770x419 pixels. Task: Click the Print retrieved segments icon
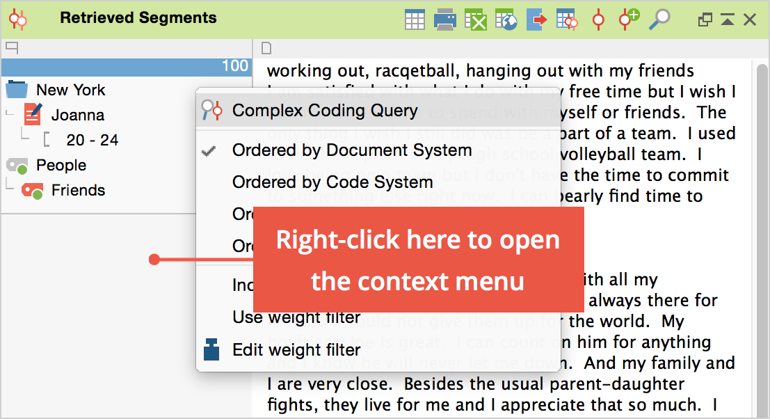445,20
